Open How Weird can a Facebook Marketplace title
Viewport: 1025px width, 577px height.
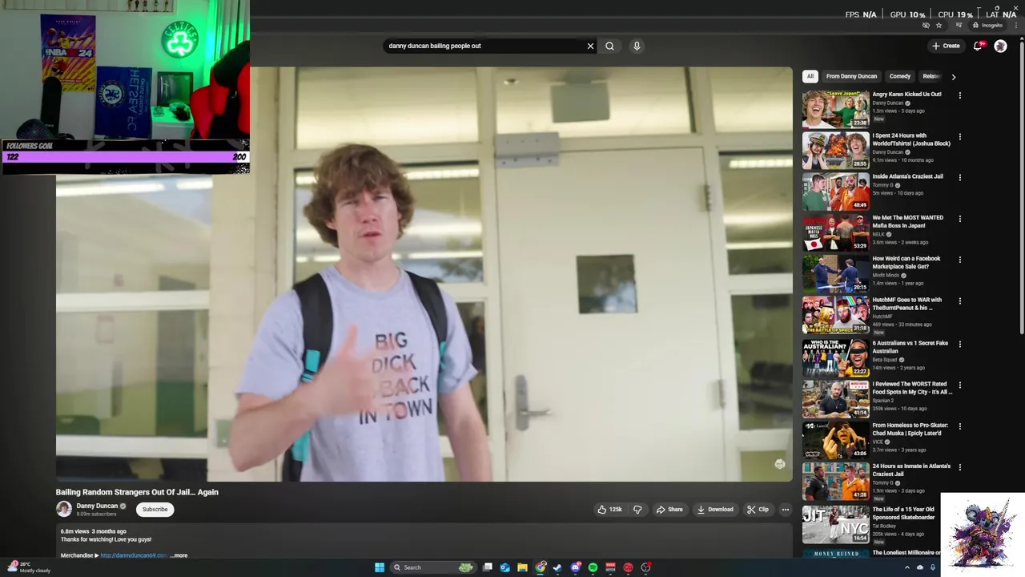[x=906, y=262]
